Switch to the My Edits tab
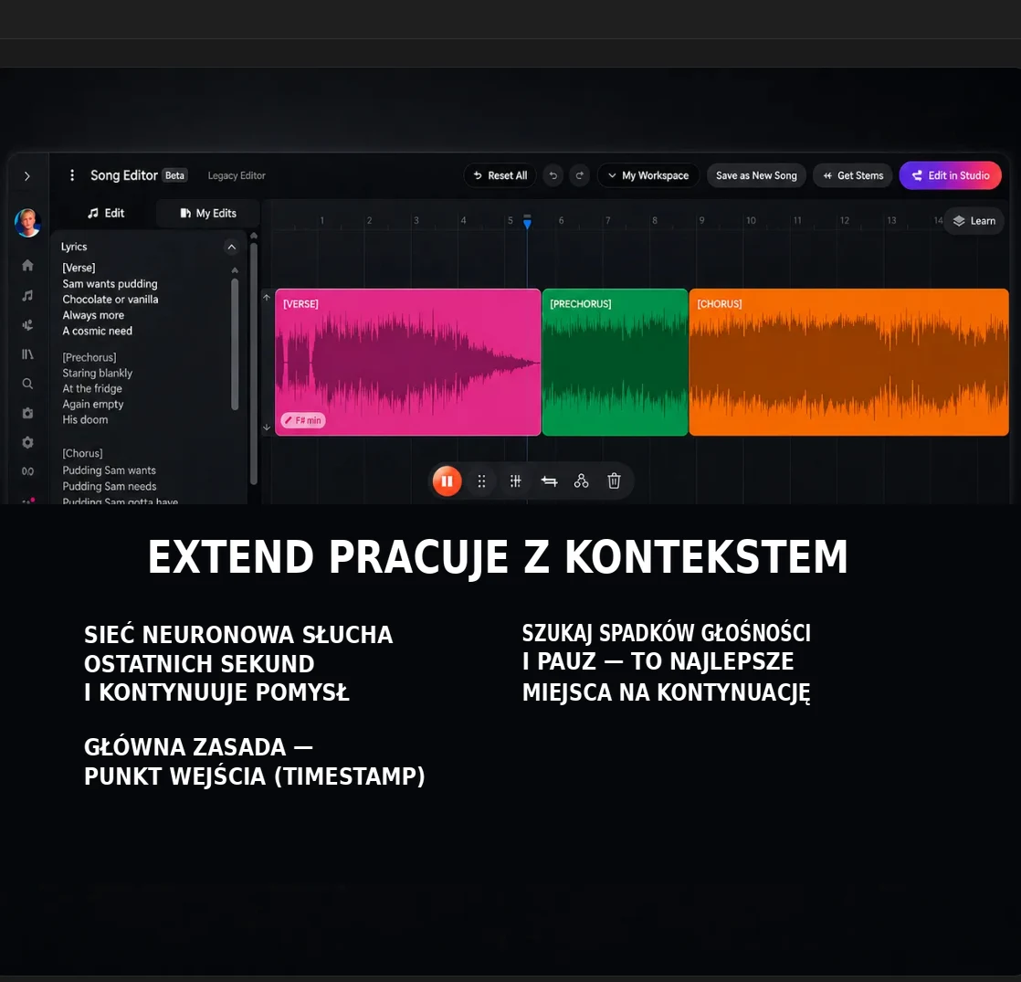The height and width of the screenshot is (982, 1021). (208, 213)
